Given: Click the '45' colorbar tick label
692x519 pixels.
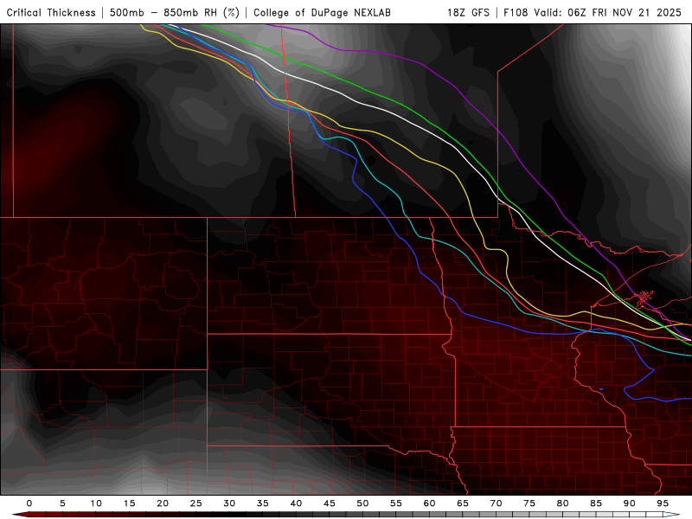Looking at the screenshot, I should click(330, 503).
